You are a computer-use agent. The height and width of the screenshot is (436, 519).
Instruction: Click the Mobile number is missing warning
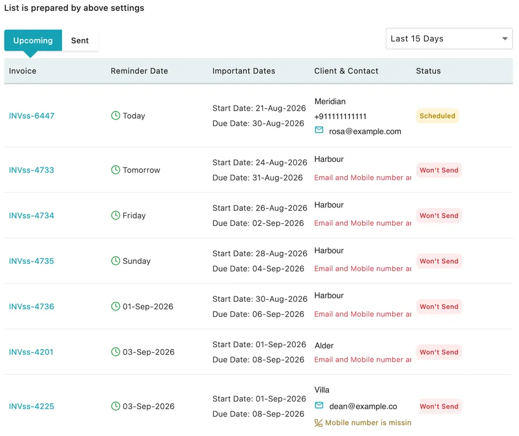pos(368,422)
